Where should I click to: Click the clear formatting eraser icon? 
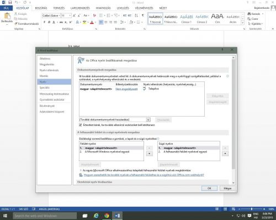point(94,15)
